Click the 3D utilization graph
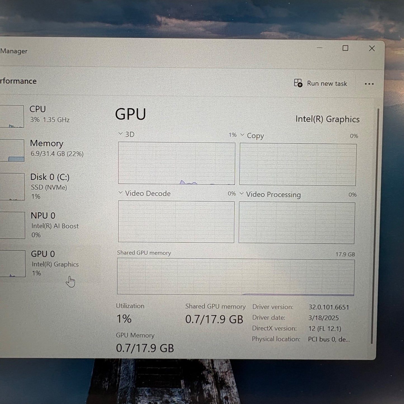The image size is (404, 404). tap(177, 163)
